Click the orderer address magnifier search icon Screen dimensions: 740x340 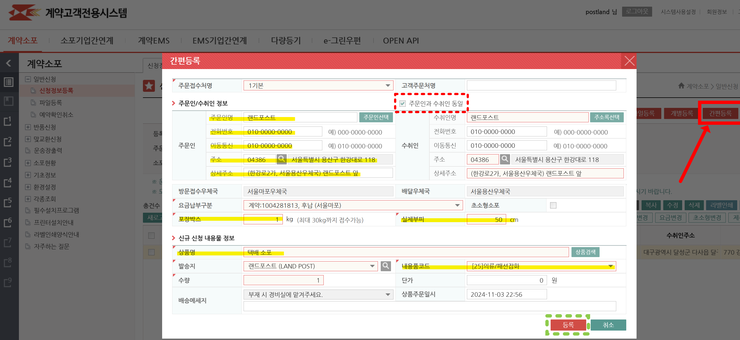[x=281, y=159]
